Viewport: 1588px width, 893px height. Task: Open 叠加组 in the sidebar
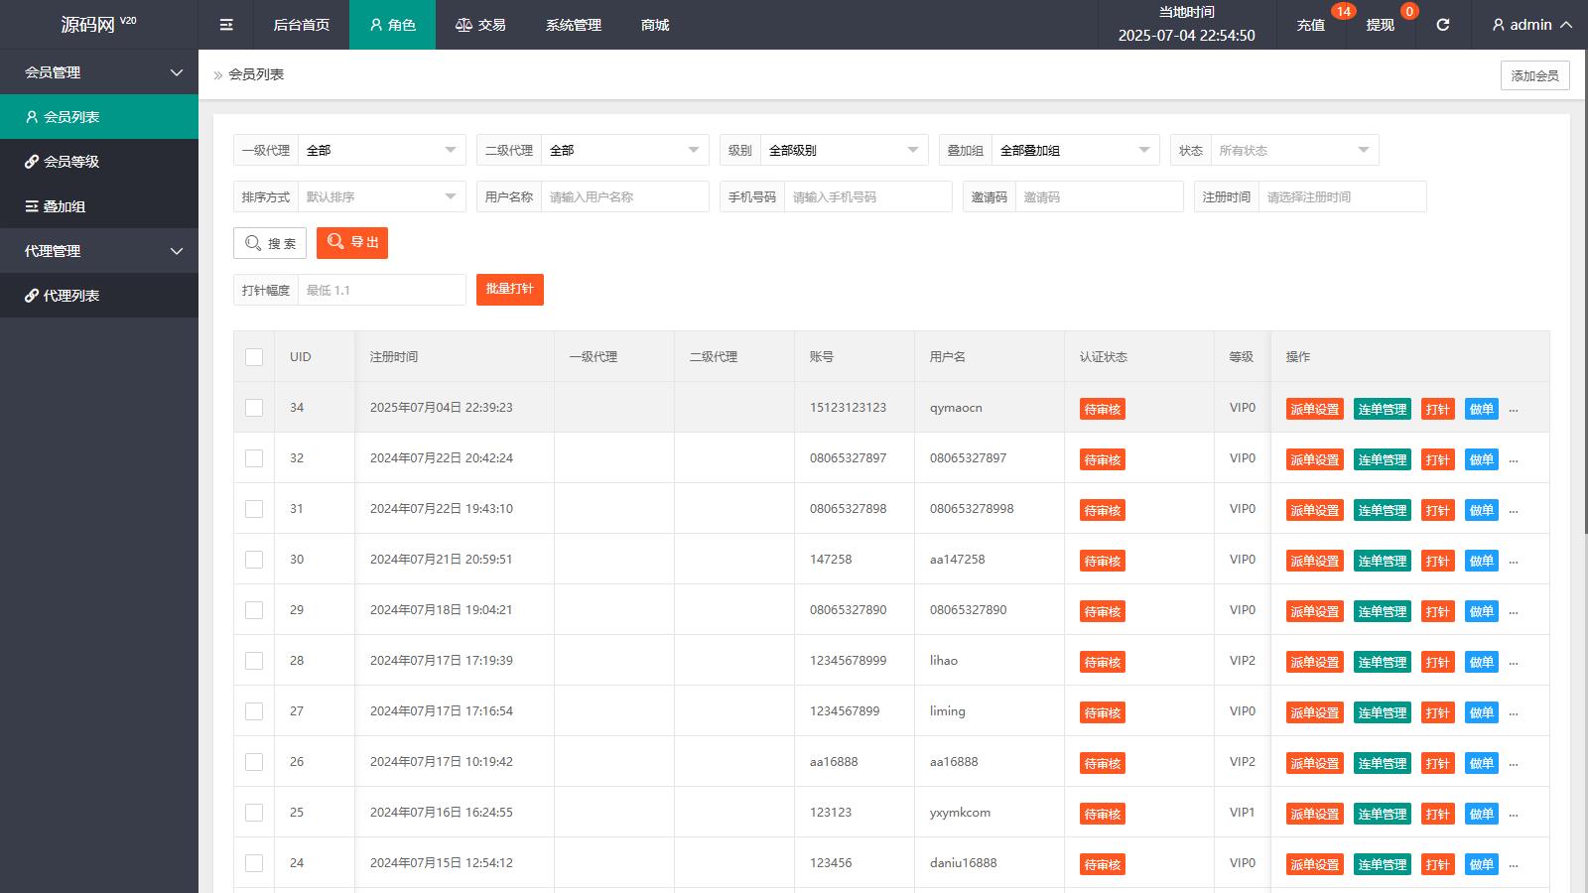65,206
